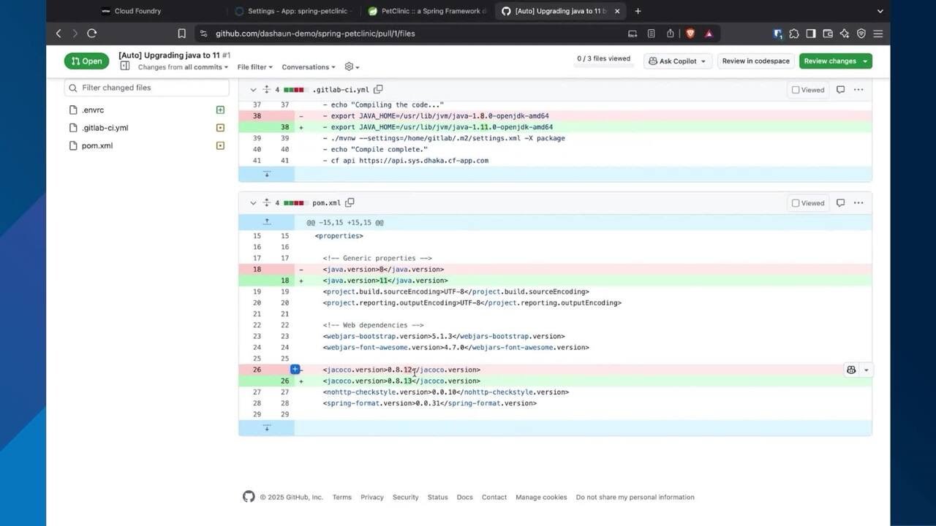Open more options for .gitlab-ci.yml file

[x=858, y=90]
